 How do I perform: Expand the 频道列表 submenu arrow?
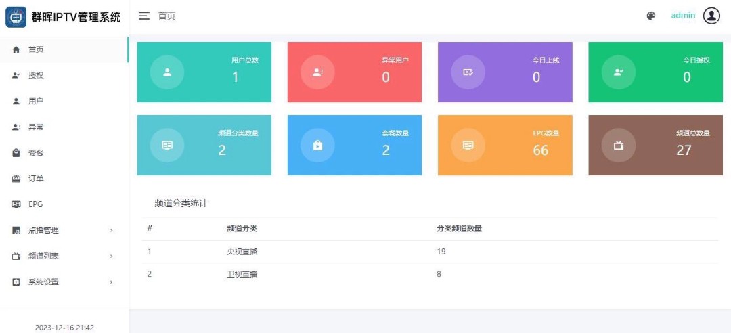[111, 256]
